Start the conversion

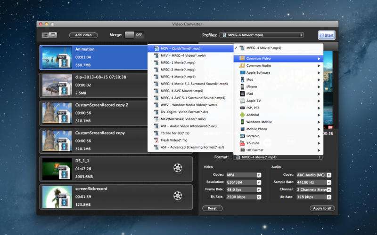(x=327, y=35)
